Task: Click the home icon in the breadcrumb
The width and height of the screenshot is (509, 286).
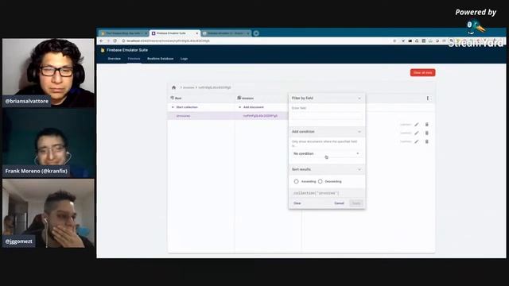Action: click(x=173, y=87)
